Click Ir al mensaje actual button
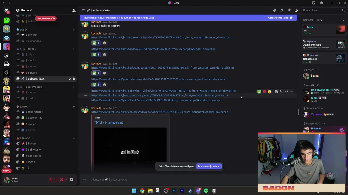Screen dimensions: 348x195 pos(209,166)
